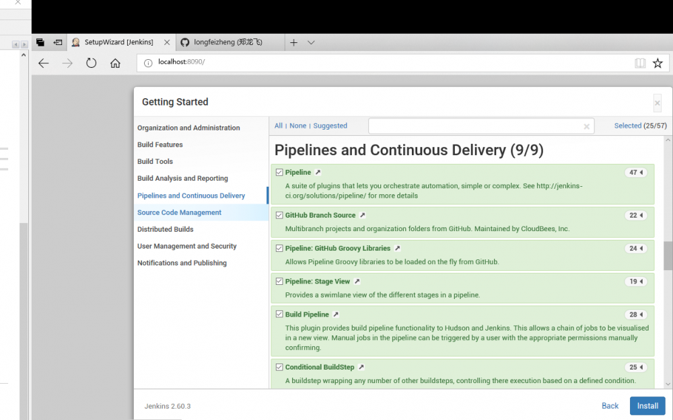Open Pipeline: Stage View external link arrow

[357, 282]
